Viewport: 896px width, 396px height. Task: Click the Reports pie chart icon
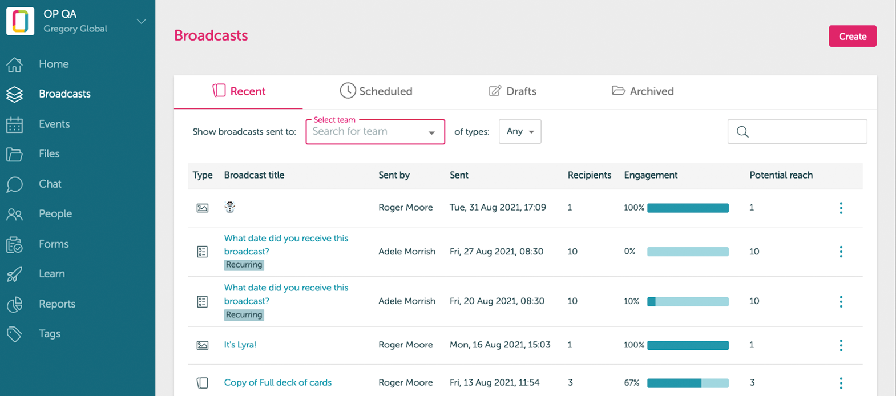[x=14, y=304]
